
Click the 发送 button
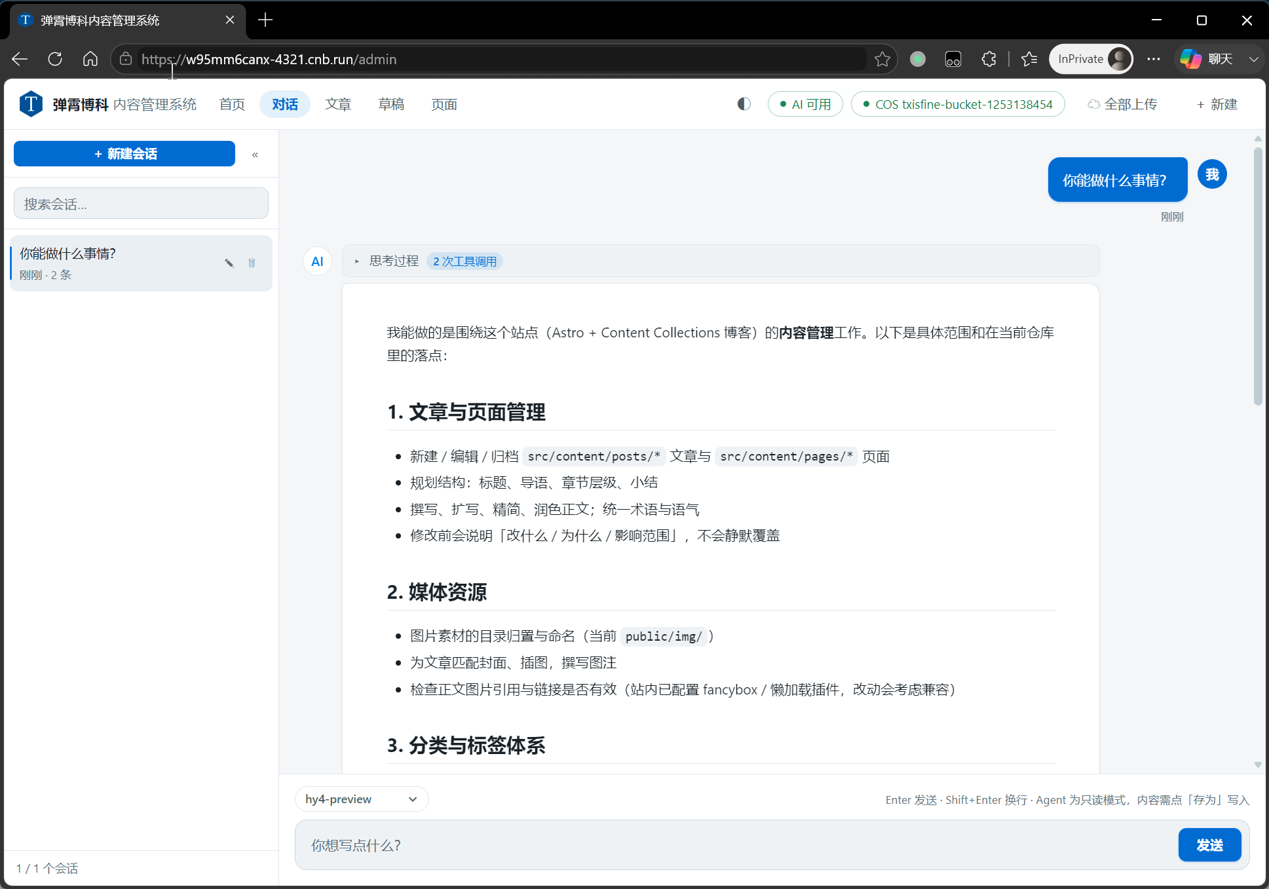pyautogui.click(x=1209, y=845)
